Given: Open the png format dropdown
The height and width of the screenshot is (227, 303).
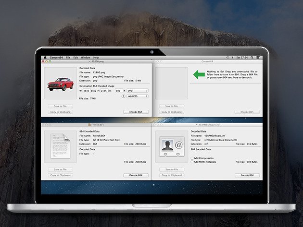Looking at the screenshot, I should (137, 90).
